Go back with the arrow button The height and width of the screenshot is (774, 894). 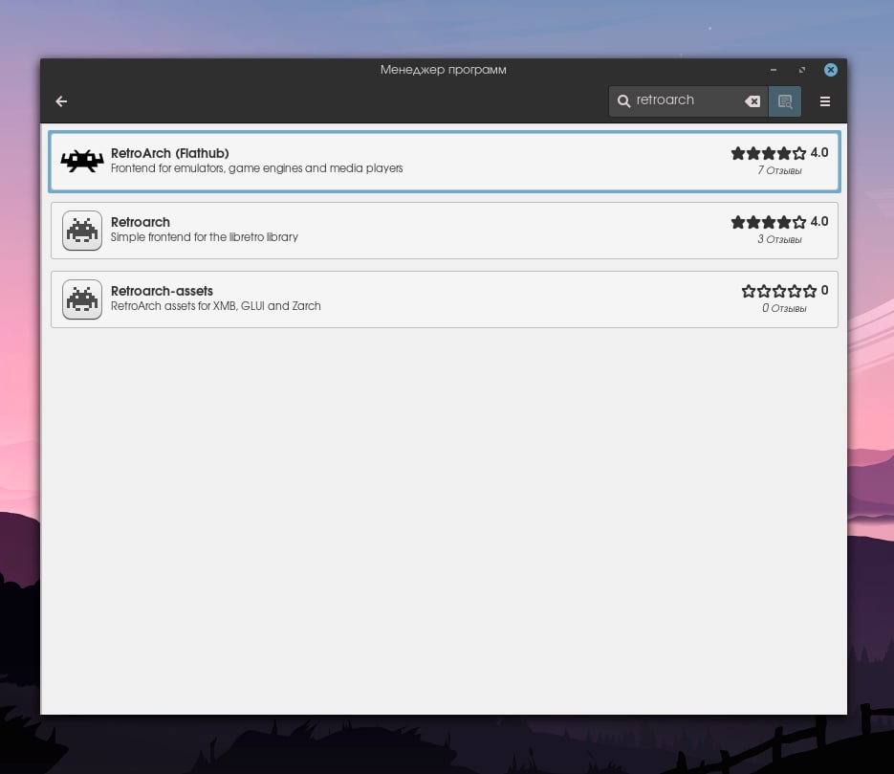tap(61, 101)
